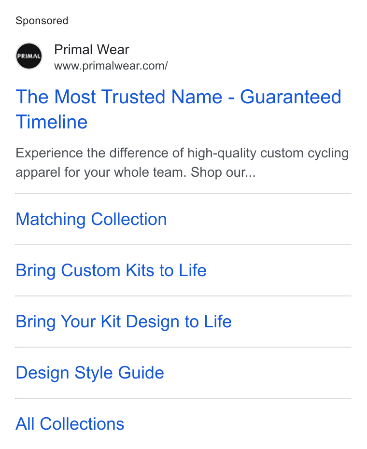Click the word "Collection" in Matching Collection
The image size is (367, 449).
tap(129, 219)
